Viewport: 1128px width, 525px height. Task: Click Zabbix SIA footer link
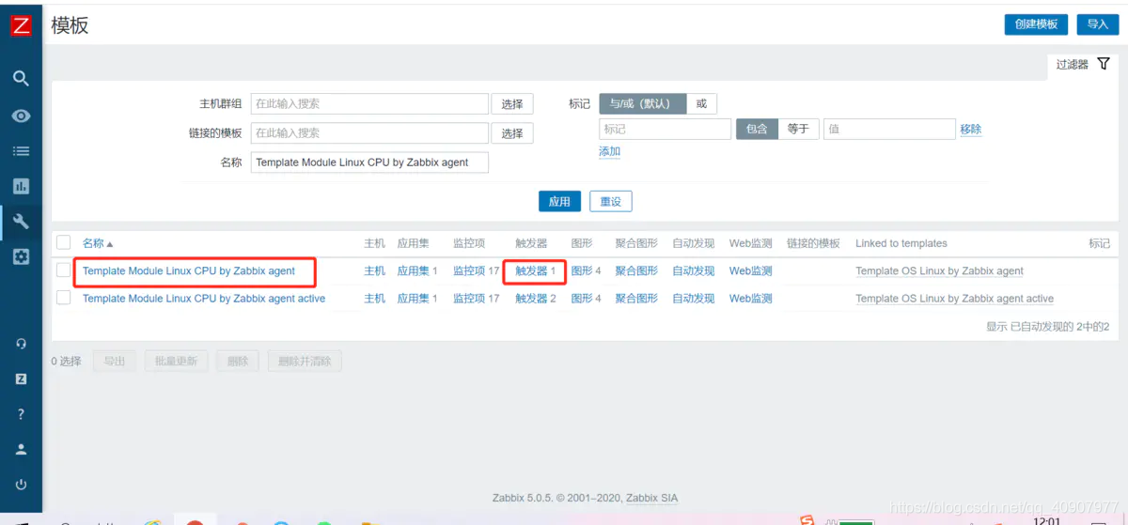[x=652, y=498]
